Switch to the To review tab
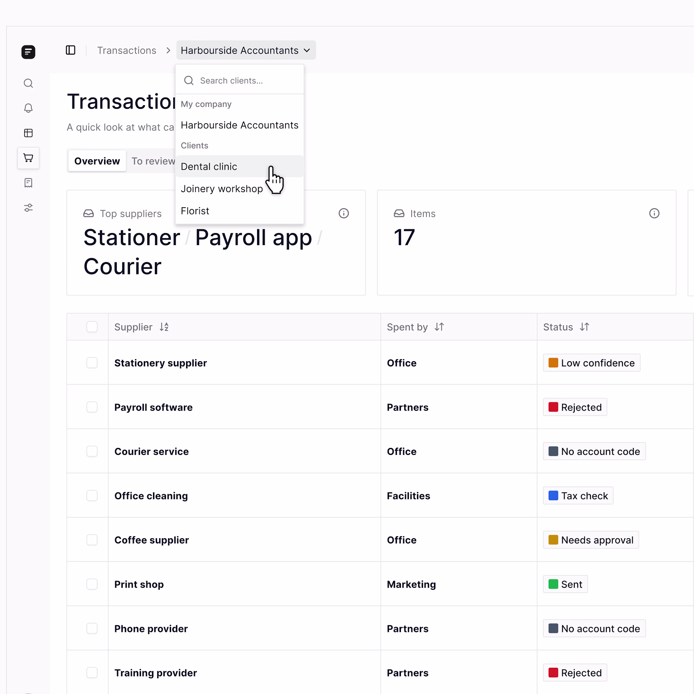The width and height of the screenshot is (694, 694). point(153,161)
